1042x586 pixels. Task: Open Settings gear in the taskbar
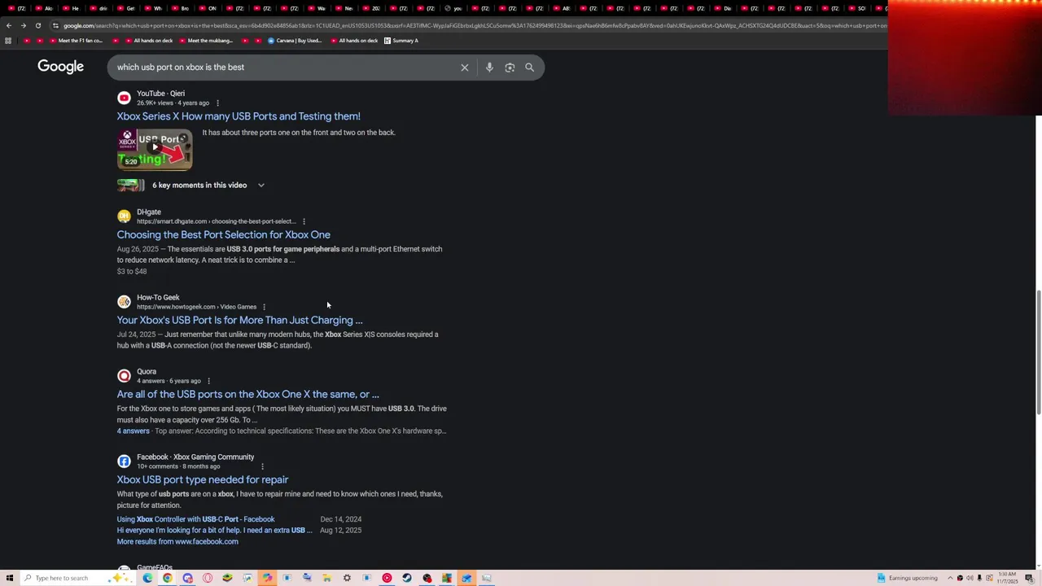[347, 578]
